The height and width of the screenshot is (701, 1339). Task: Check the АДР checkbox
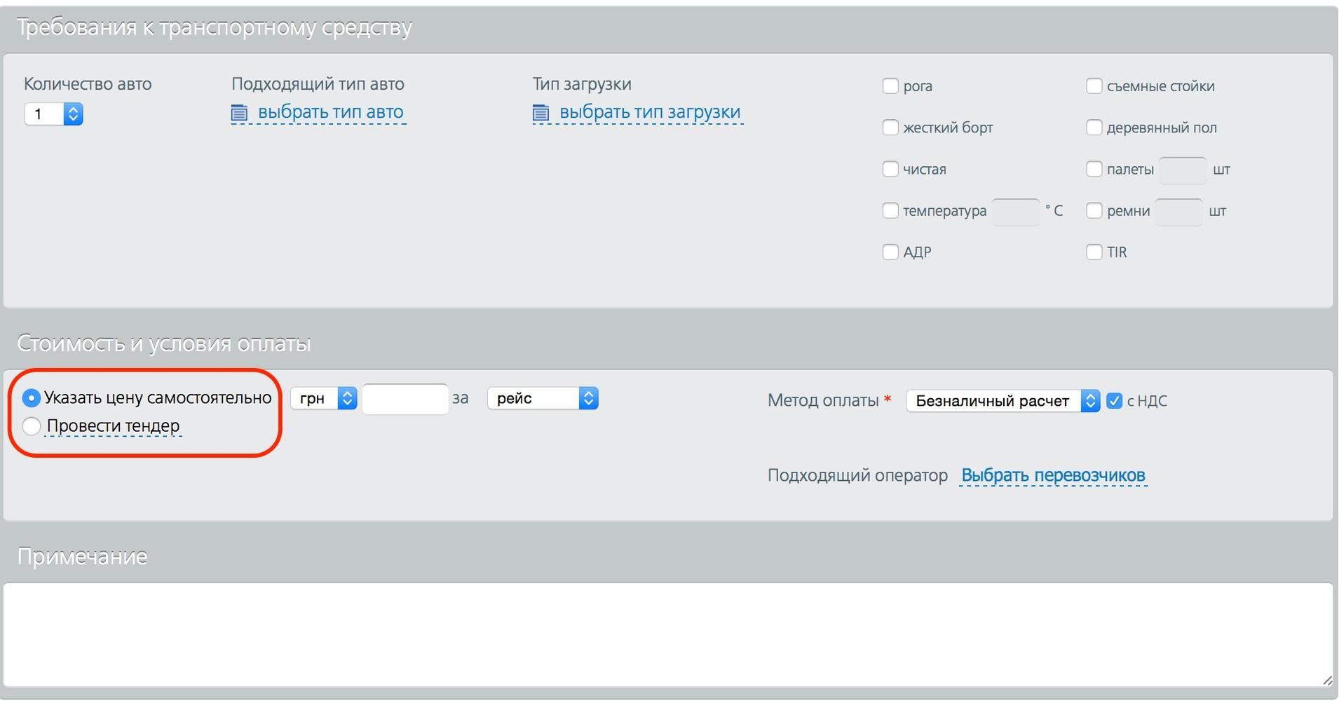tap(890, 252)
